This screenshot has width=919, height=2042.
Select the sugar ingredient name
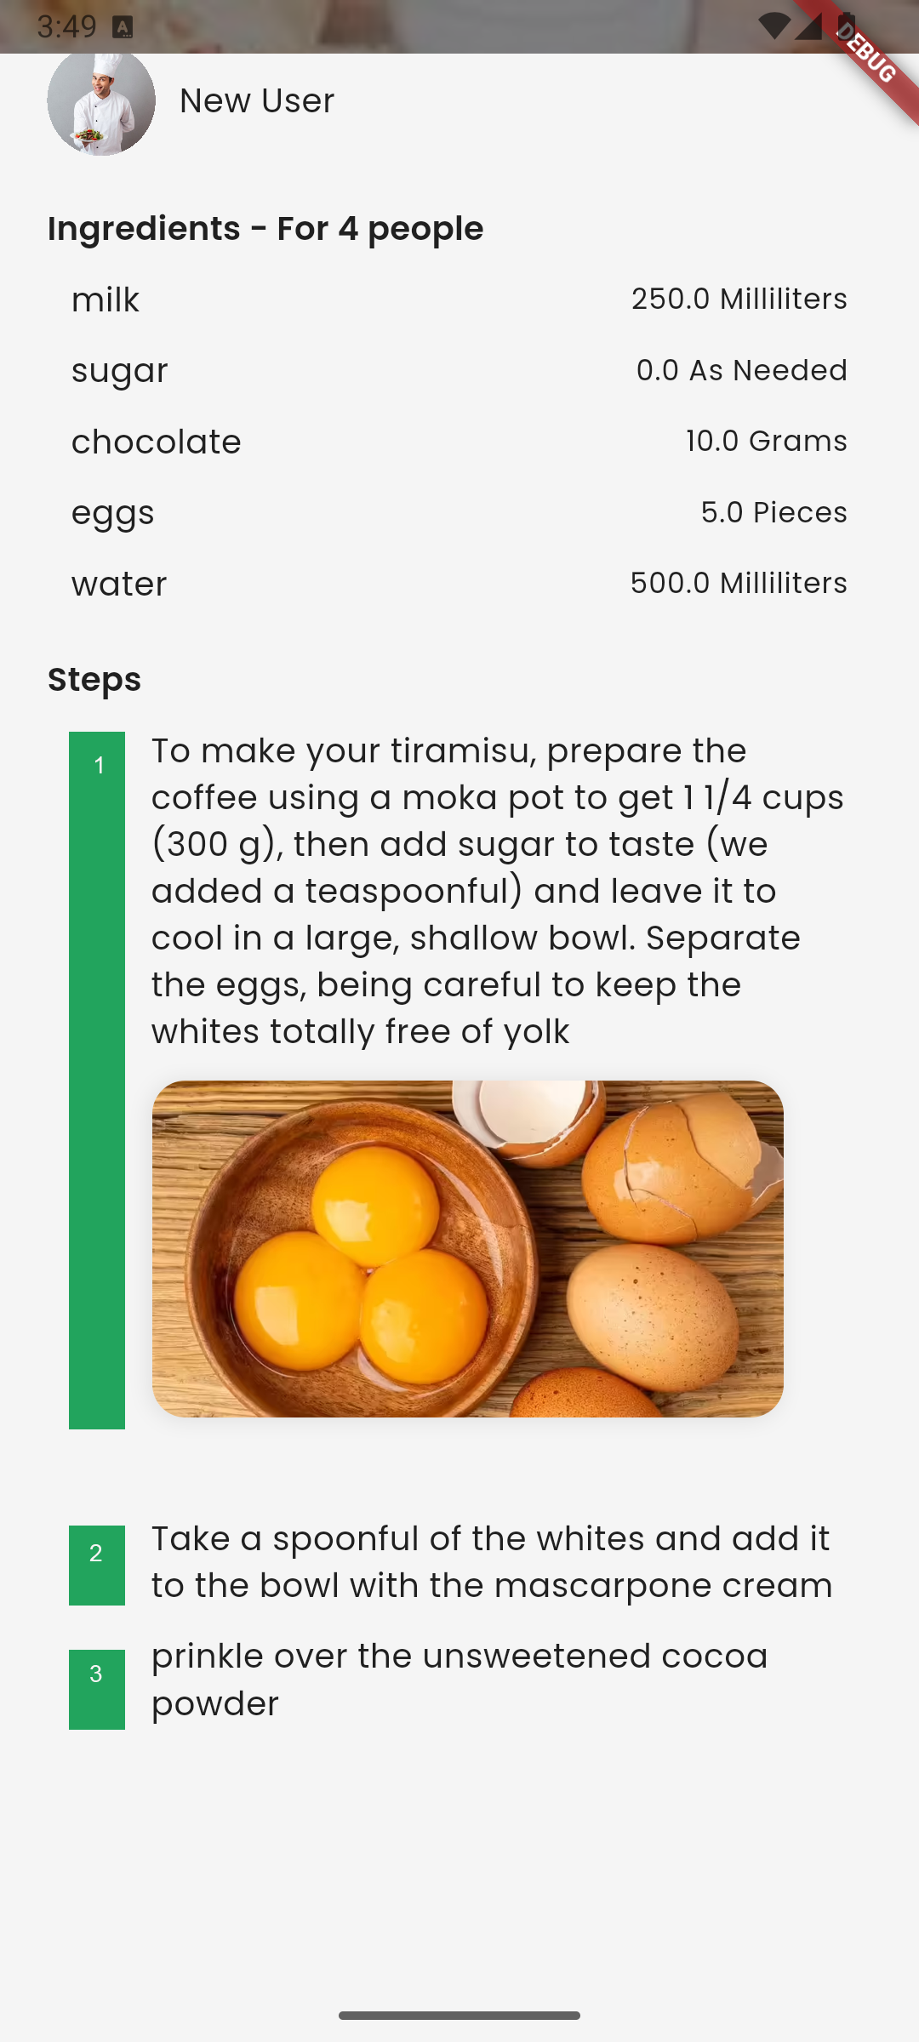coord(120,371)
